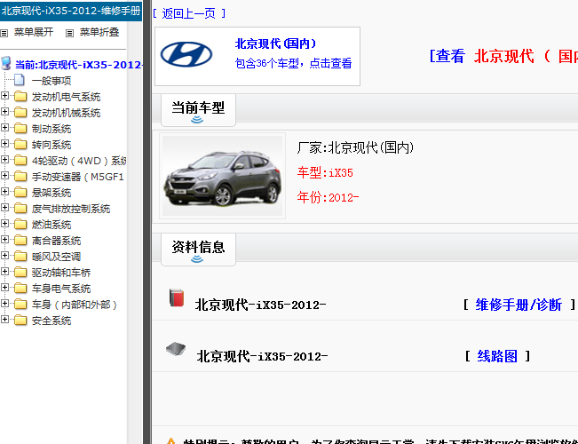Open the 资料信息 tab header

[x=198, y=250]
